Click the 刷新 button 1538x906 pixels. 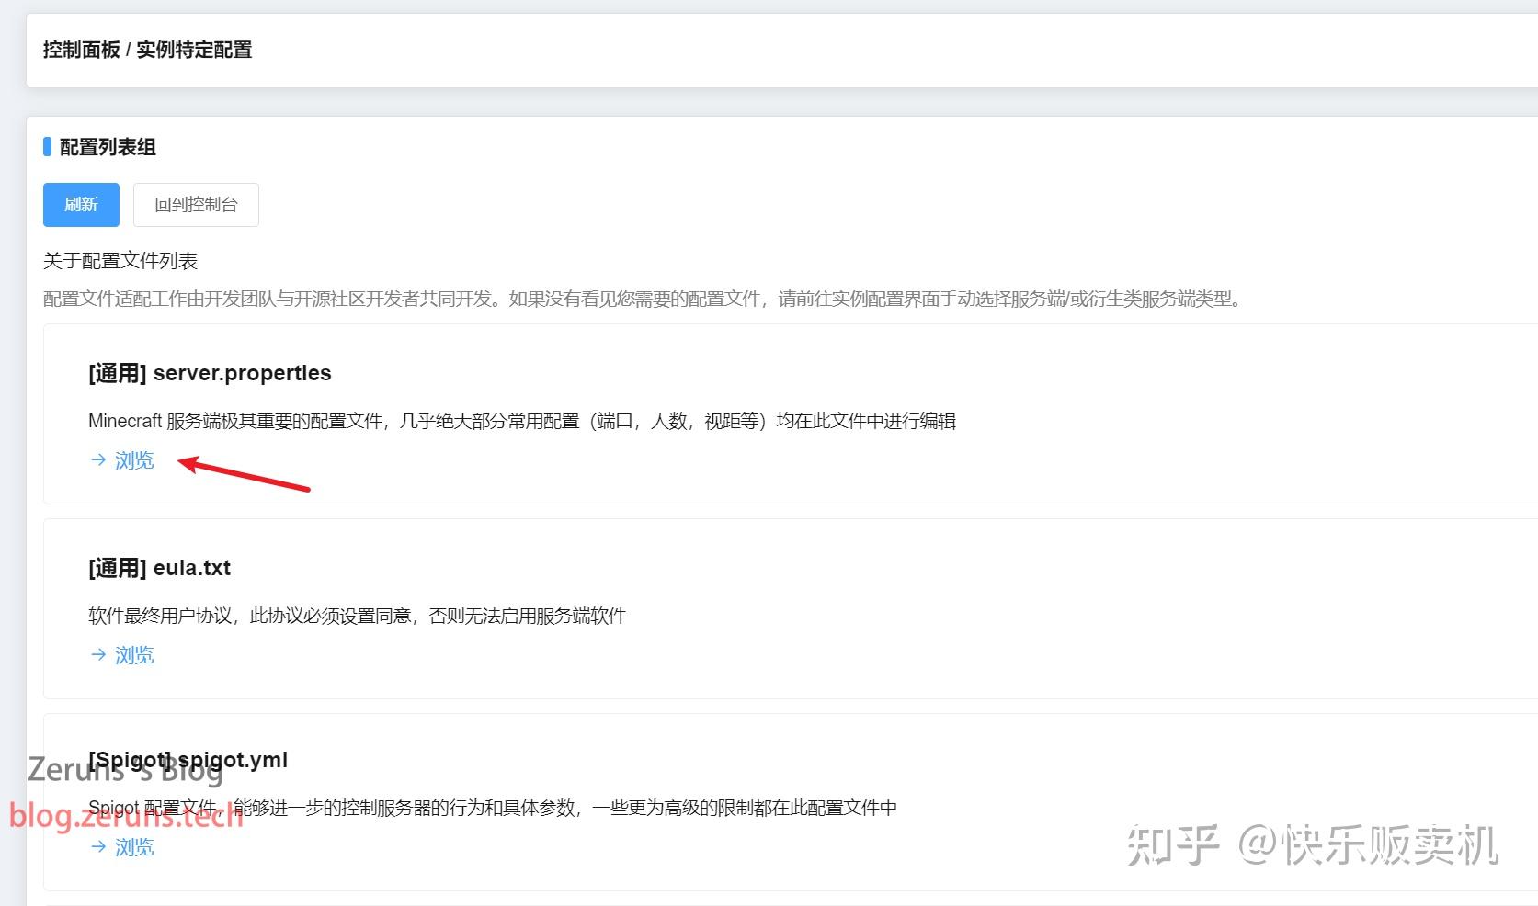point(81,204)
